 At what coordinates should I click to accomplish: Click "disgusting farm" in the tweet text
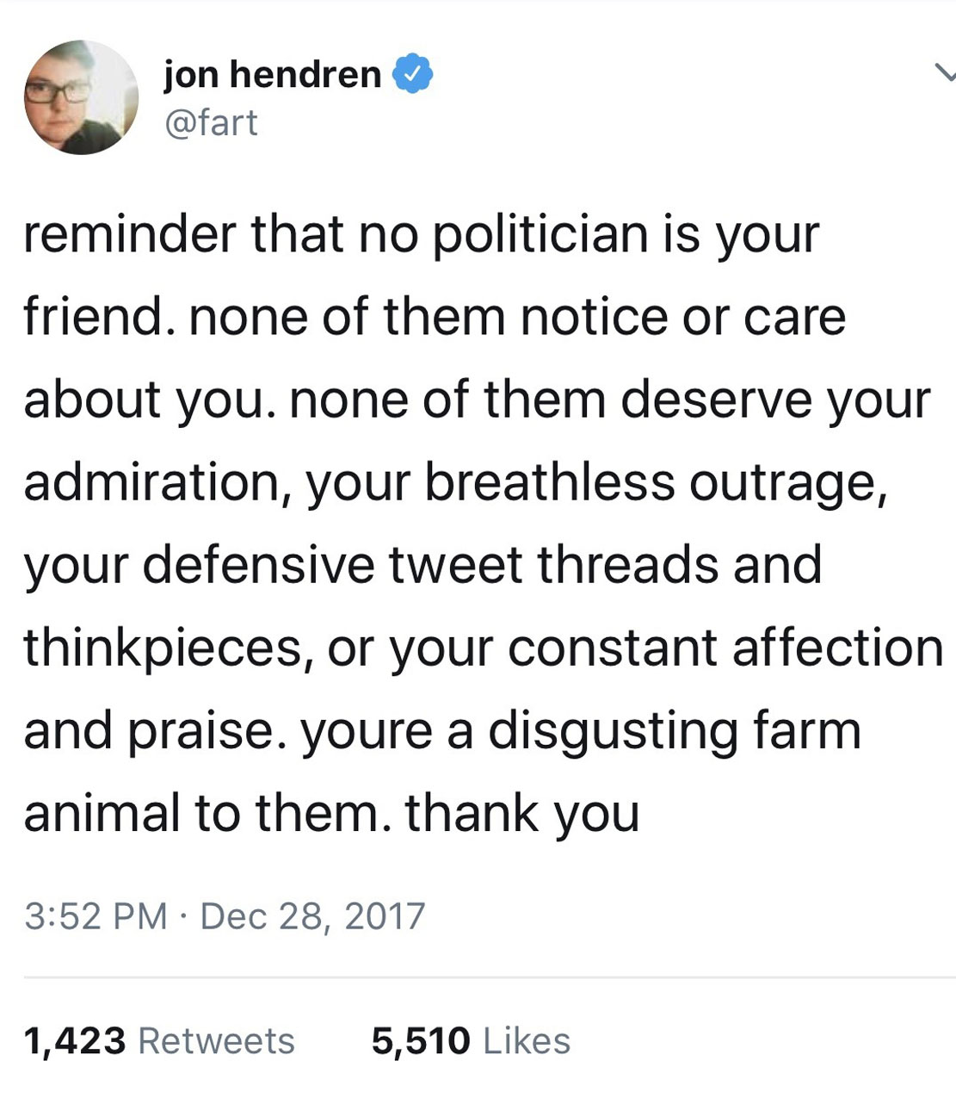pos(675,732)
